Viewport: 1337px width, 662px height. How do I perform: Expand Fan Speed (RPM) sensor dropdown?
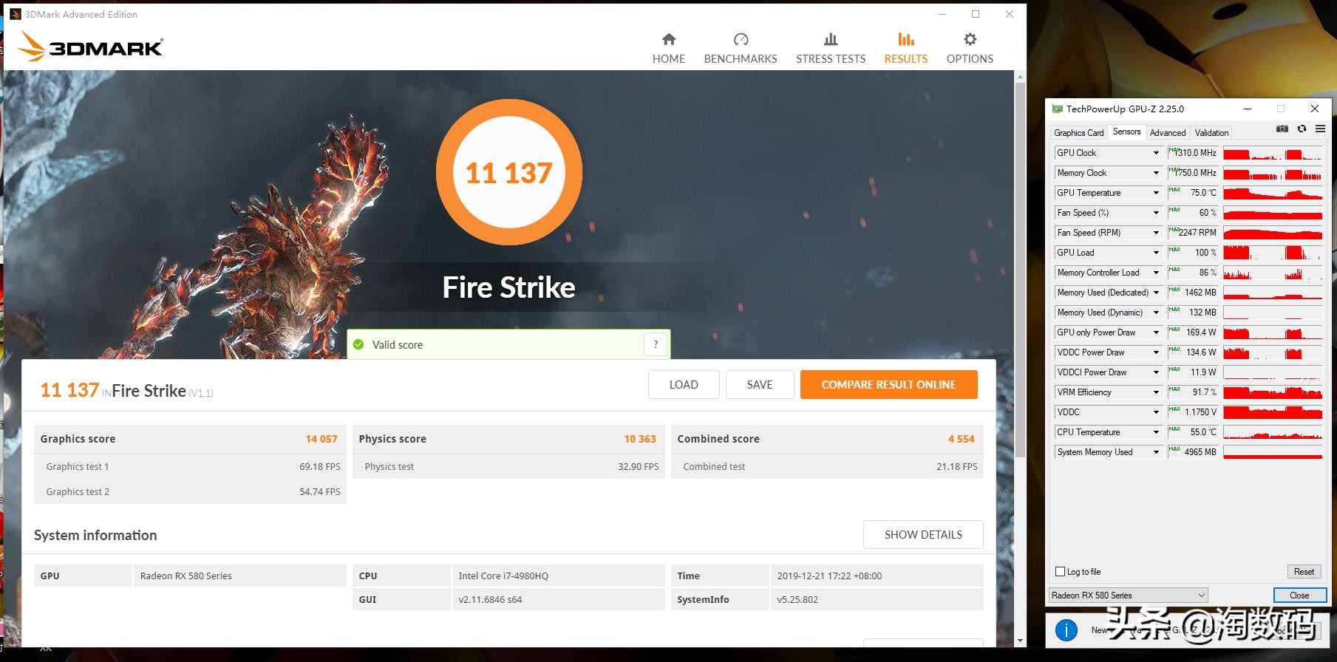coord(1156,233)
